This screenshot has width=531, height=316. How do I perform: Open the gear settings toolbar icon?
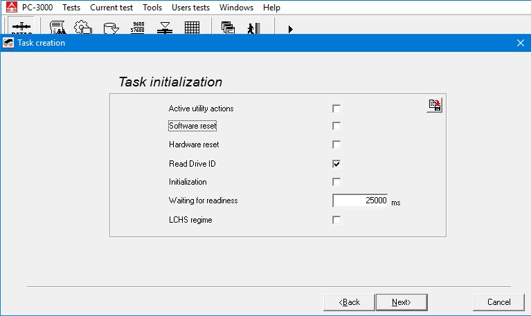pyautogui.click(x=83, y=28)
